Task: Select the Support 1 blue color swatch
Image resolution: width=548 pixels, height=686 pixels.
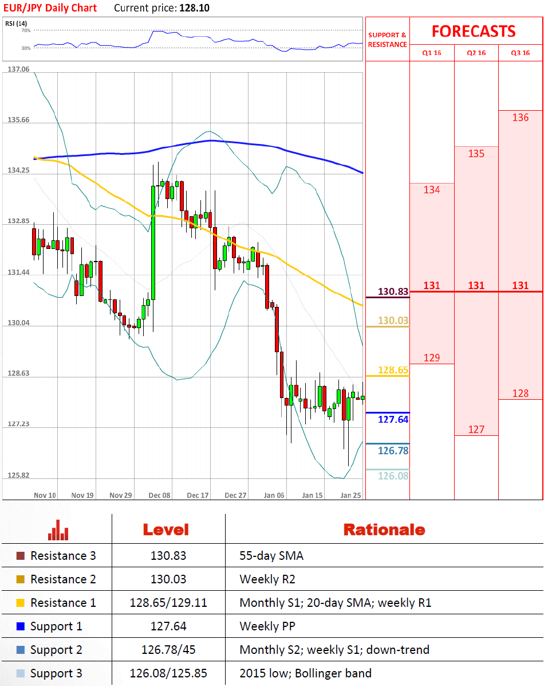Action: point(20,626)
